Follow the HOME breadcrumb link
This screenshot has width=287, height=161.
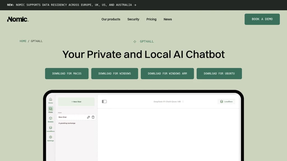[x=23, y=41]
